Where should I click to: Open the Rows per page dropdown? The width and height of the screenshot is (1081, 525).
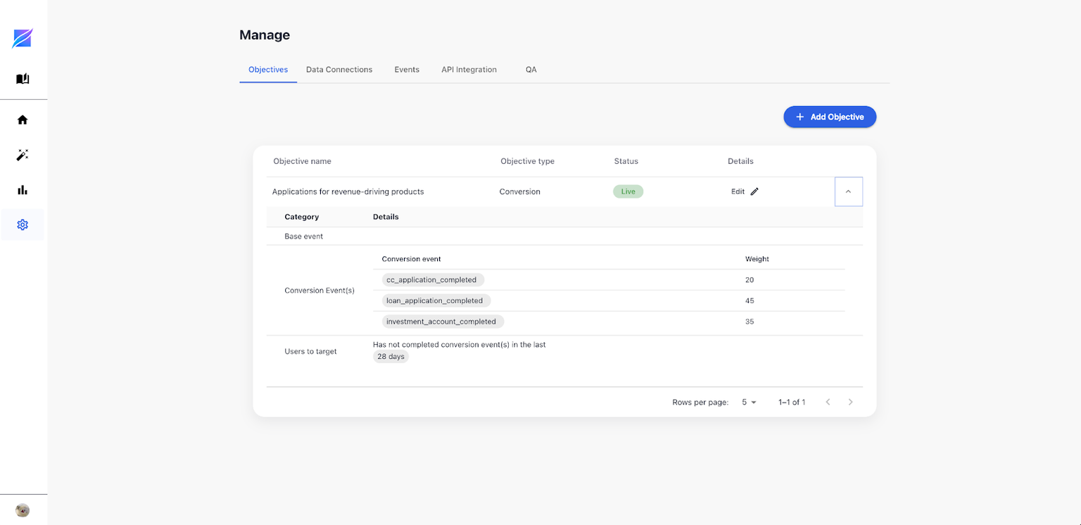[749, 402]
